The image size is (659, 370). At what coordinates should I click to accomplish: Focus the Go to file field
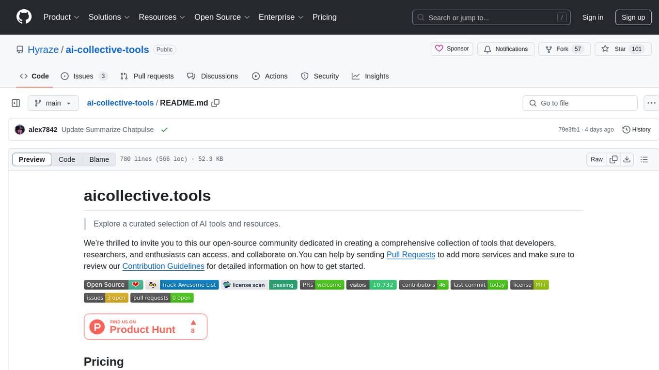click(580, 103)
